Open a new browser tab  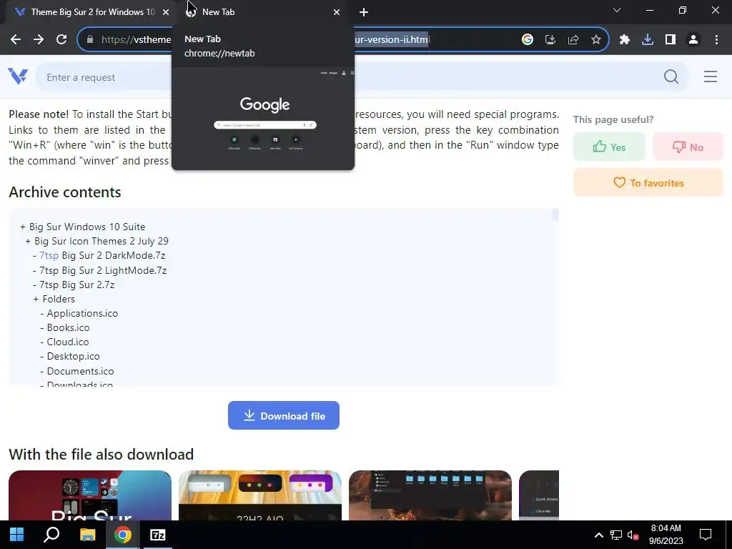point(364,12)
